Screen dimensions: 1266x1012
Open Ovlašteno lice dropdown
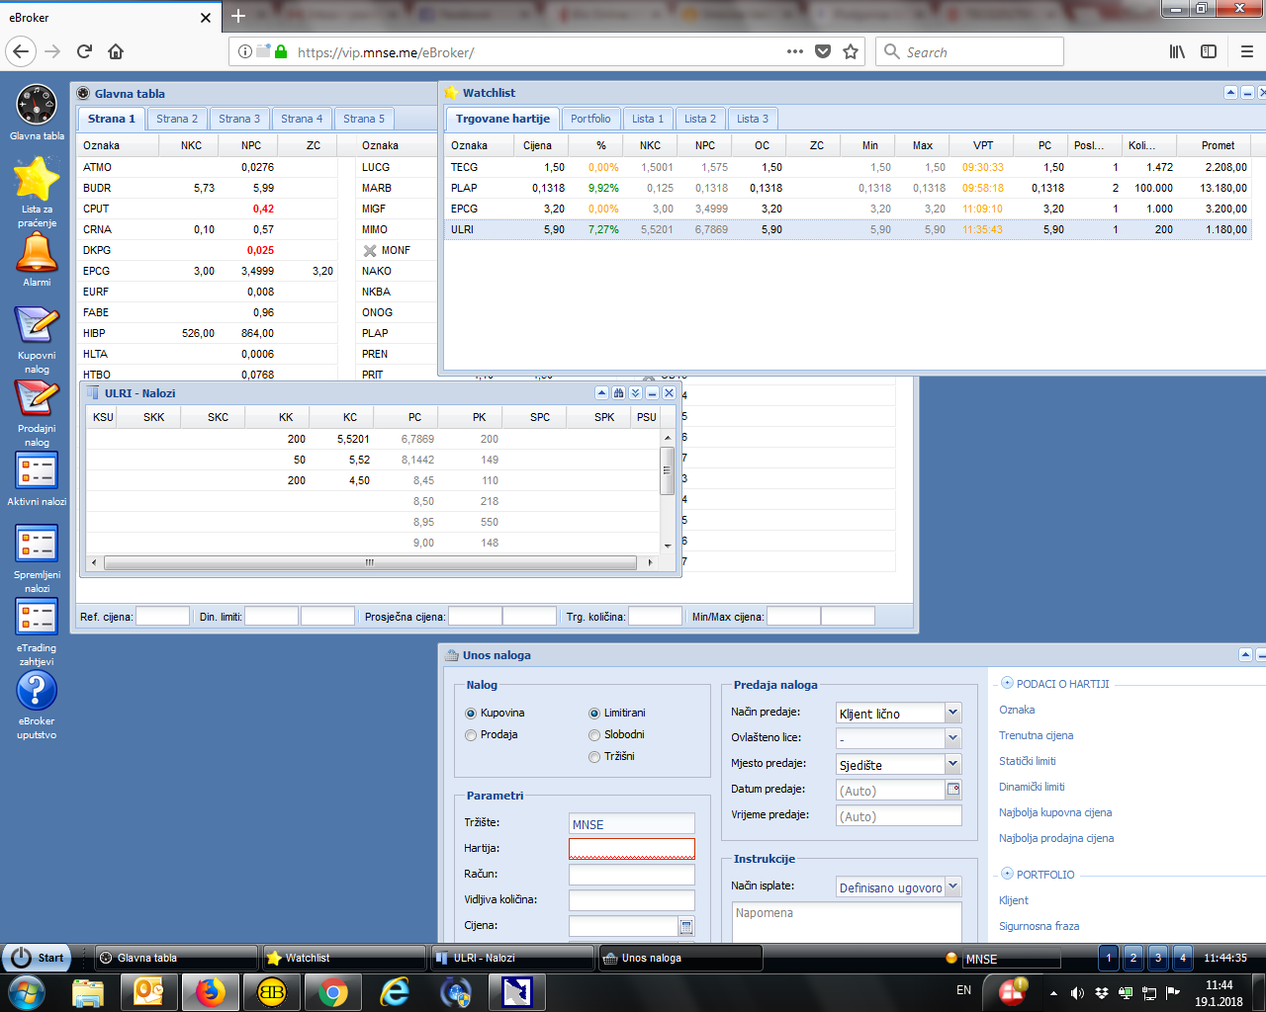[x=952, y=738]
